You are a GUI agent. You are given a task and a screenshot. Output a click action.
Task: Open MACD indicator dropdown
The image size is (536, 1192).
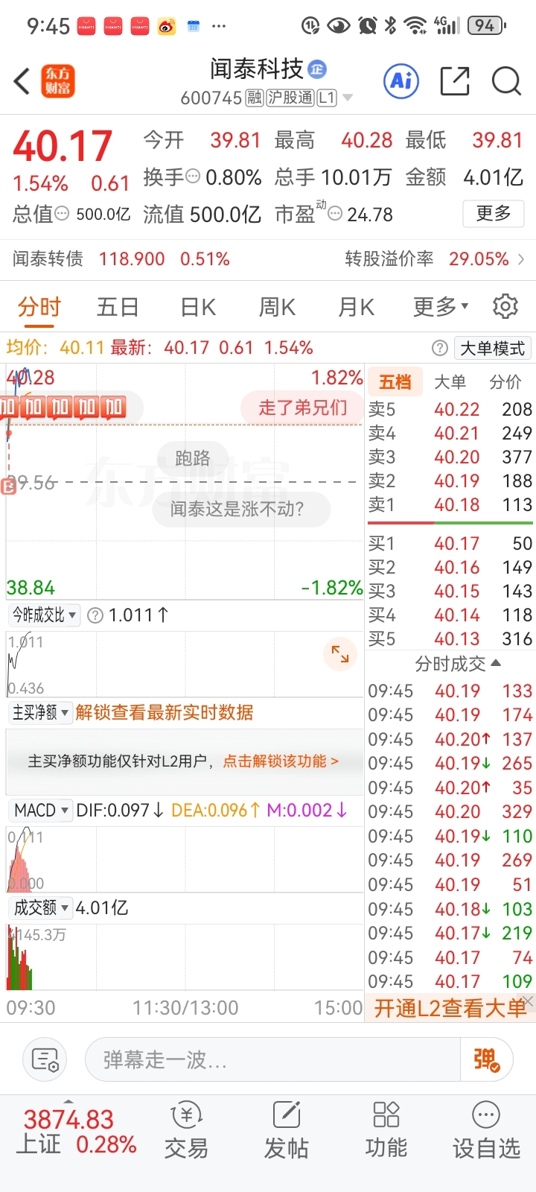(40, 810)
